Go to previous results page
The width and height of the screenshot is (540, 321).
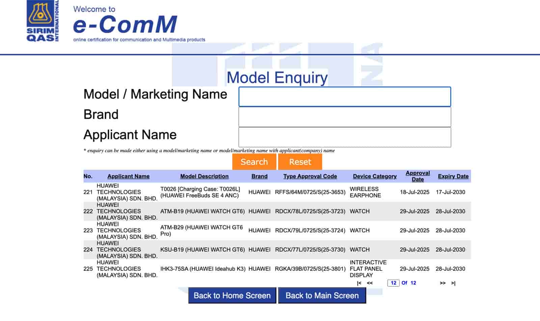pos(370,283)
